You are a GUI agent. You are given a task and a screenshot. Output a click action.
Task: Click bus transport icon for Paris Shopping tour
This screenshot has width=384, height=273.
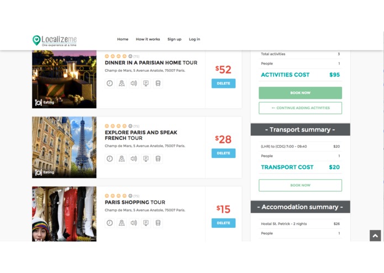tap(158, 223)
